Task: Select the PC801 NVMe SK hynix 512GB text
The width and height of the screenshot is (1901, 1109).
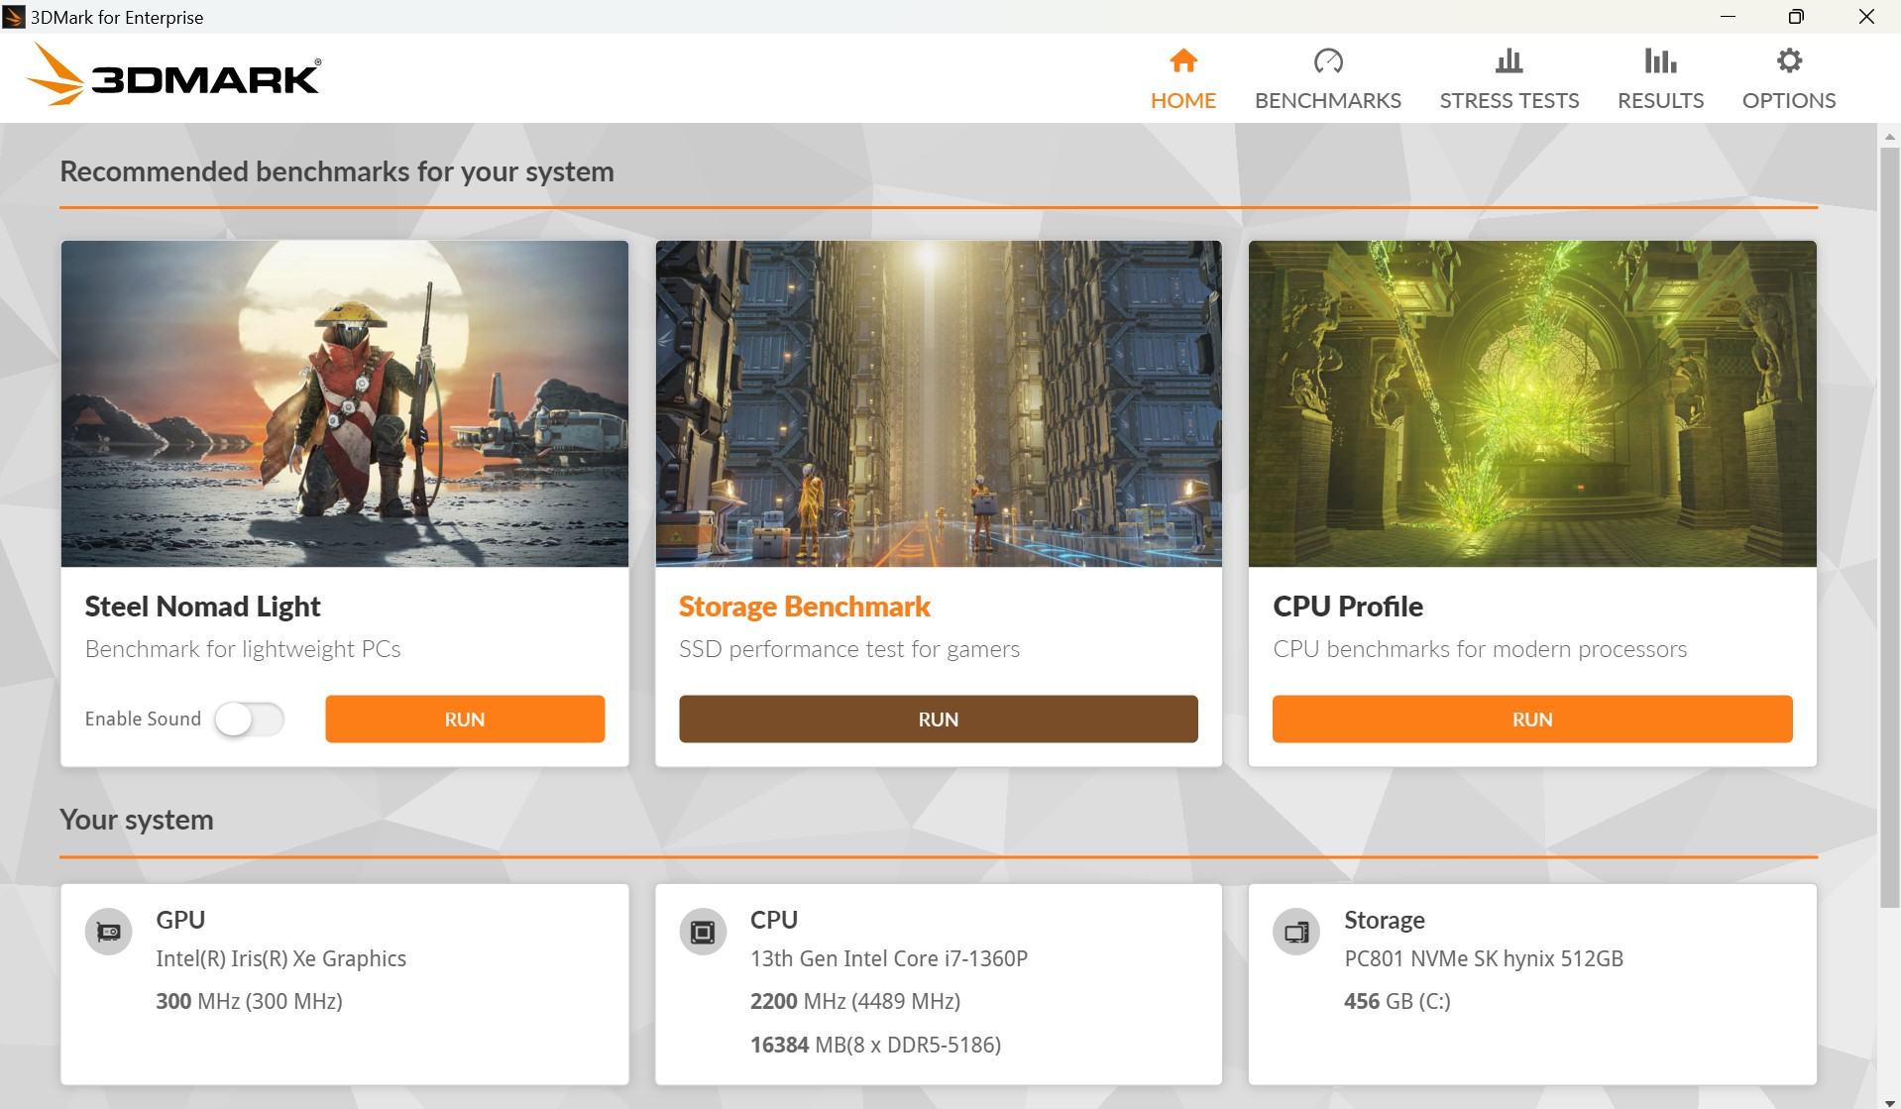Action: tap(1484, 958)
